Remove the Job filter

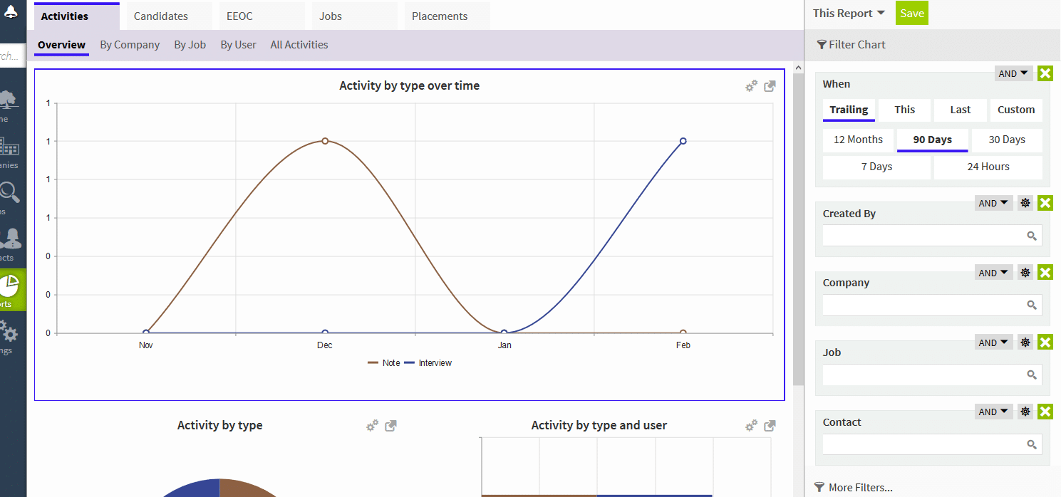(1045, 342)
